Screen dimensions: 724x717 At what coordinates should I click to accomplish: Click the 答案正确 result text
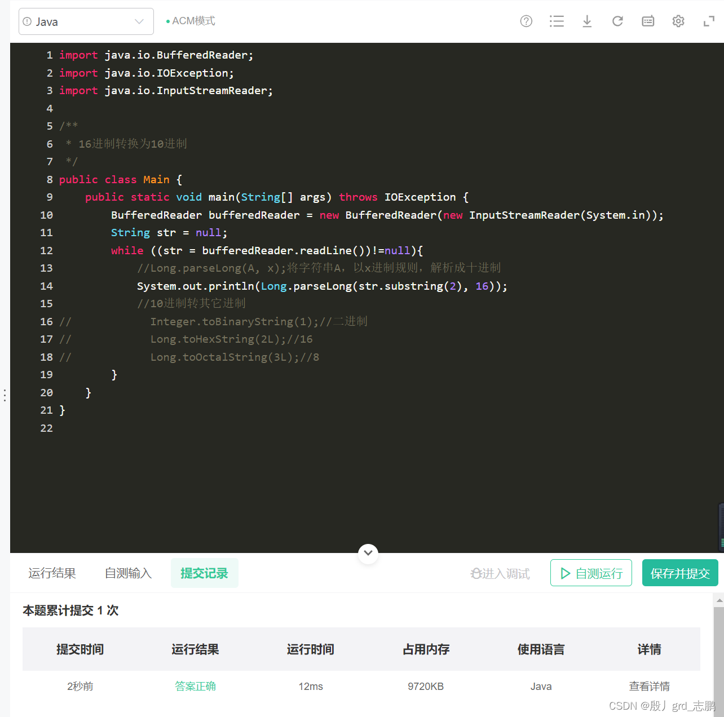[195, 686]
